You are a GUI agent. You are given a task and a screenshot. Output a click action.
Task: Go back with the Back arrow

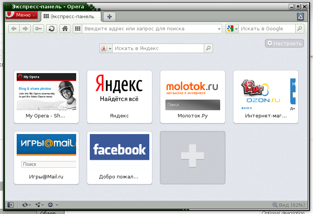point(14,29)
